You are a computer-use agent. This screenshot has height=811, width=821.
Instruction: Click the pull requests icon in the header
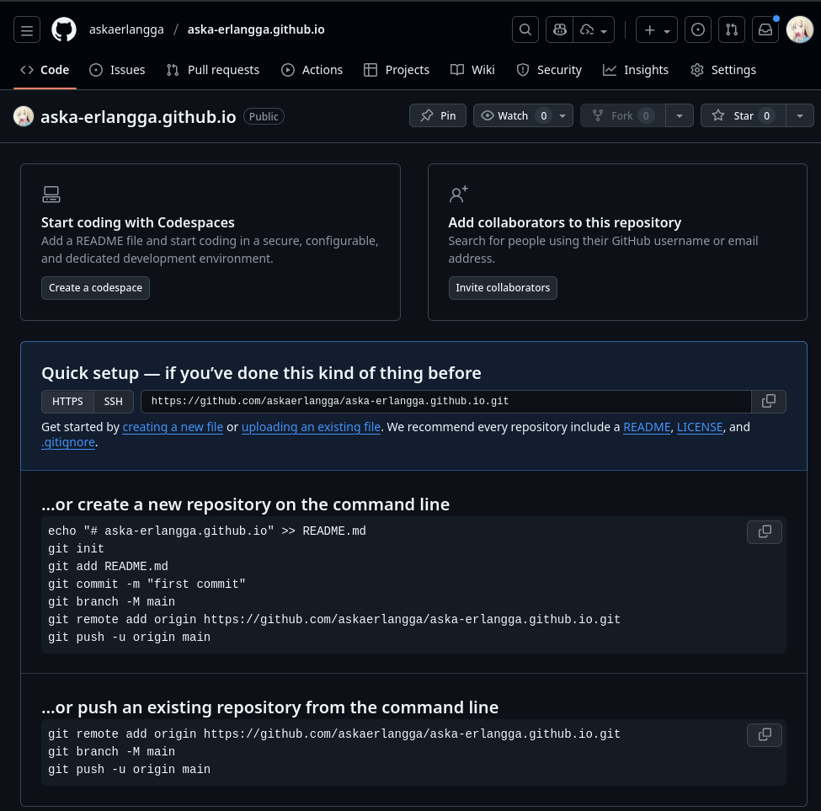(731, 29)
